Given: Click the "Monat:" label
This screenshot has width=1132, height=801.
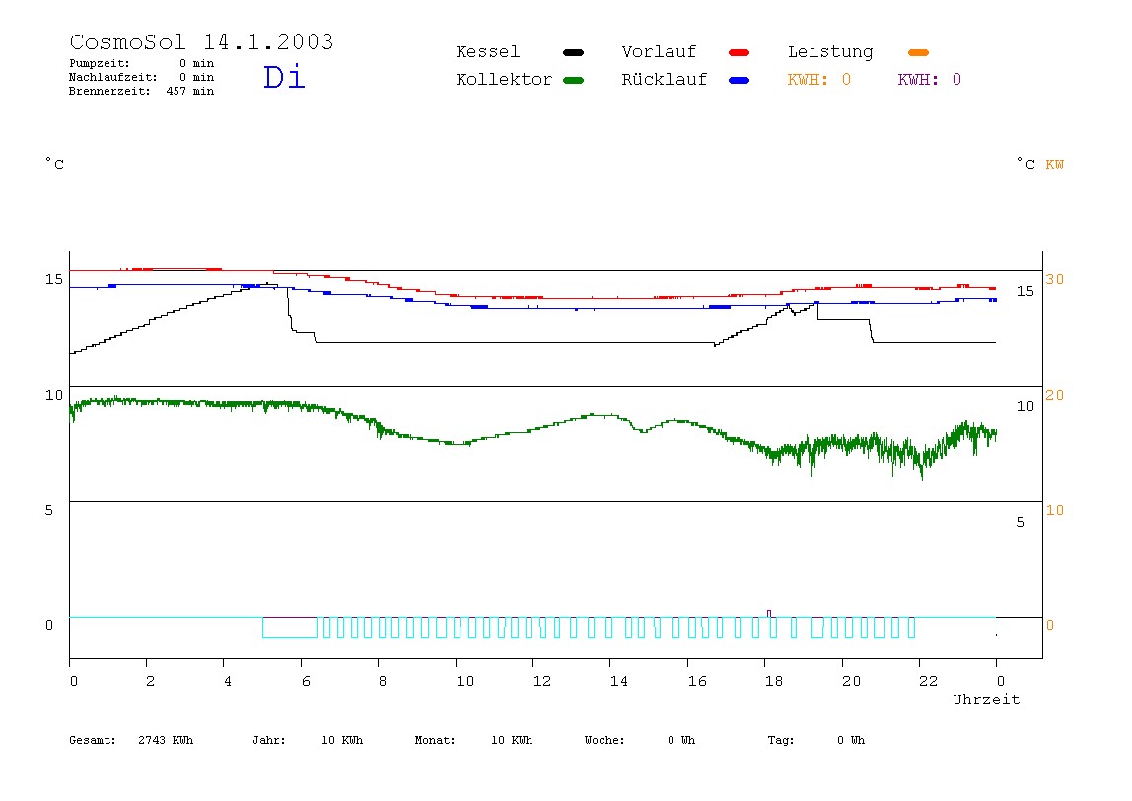Looking at the screenshot, I should (435, 740).
